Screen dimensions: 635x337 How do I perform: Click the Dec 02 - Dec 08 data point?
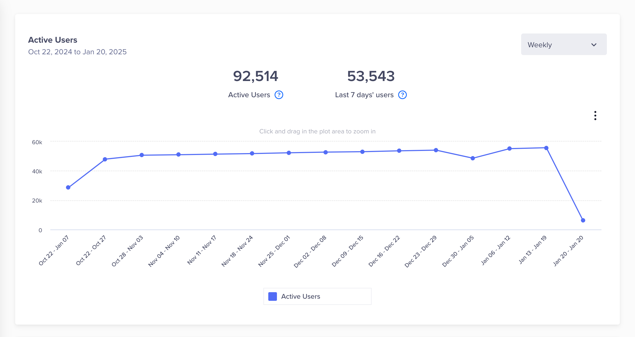(x=326, y=152)
